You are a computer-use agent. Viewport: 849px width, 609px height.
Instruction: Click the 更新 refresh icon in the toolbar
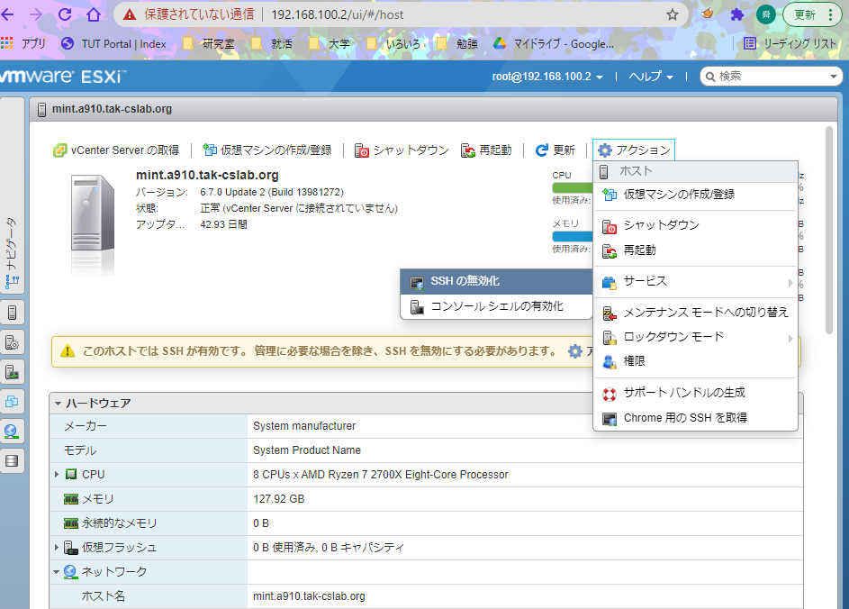tap(541, 150)
